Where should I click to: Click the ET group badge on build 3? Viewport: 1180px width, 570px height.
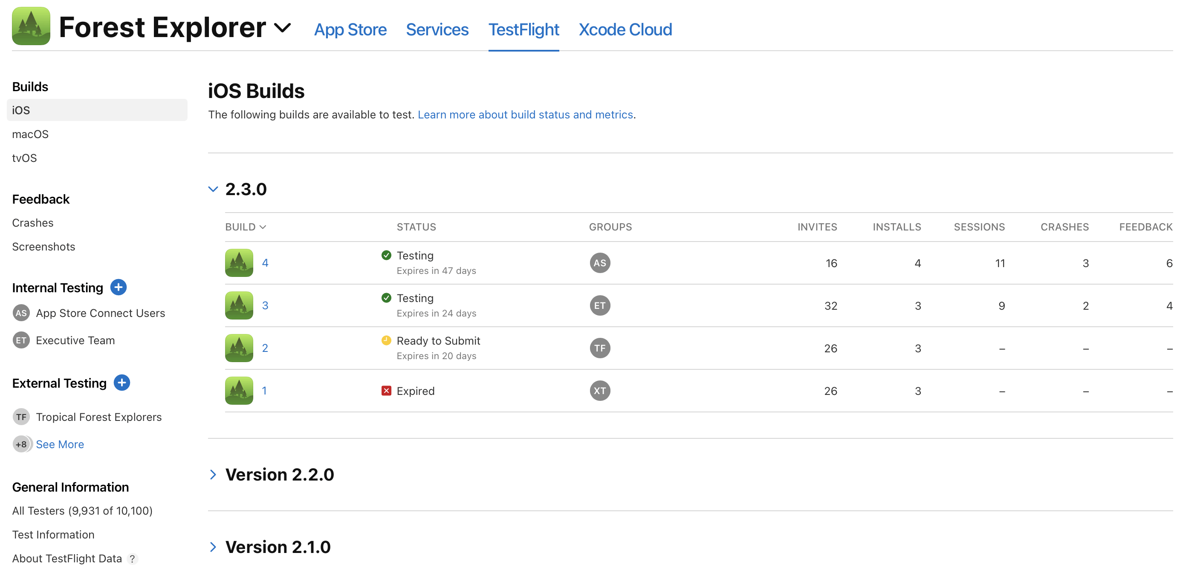[600, 305]
